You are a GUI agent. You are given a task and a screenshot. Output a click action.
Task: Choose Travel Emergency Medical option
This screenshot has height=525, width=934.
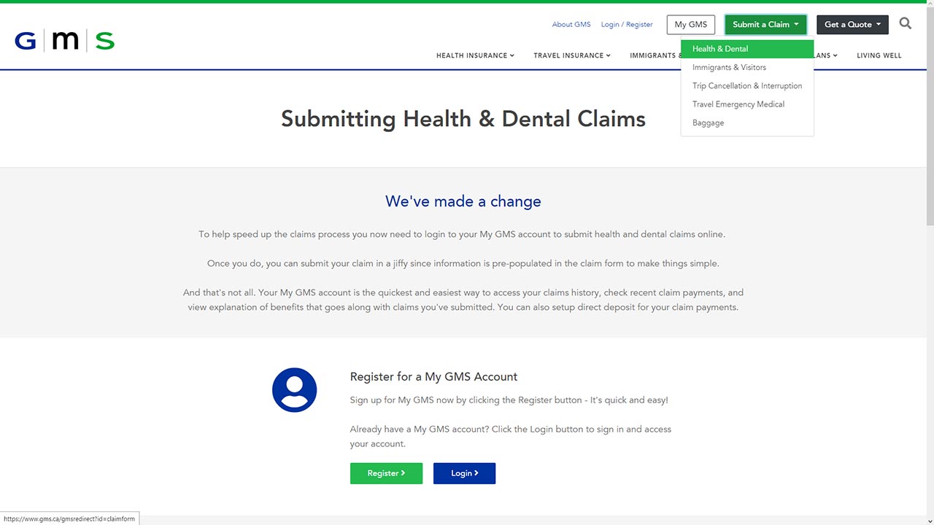pyautogui.click(x=747, y=104)
